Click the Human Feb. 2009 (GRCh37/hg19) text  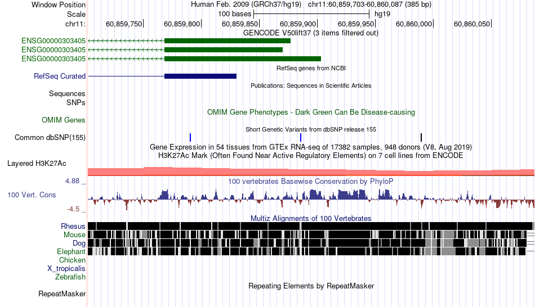[x=246, y=4]
